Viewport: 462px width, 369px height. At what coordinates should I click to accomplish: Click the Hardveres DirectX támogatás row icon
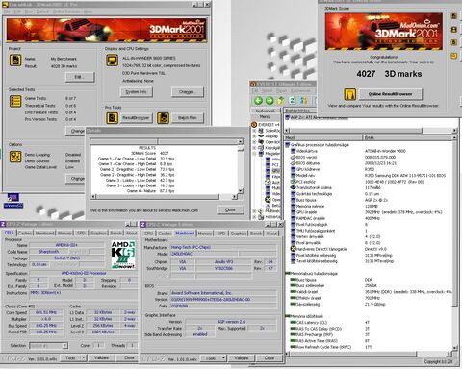tap(293, 249)
